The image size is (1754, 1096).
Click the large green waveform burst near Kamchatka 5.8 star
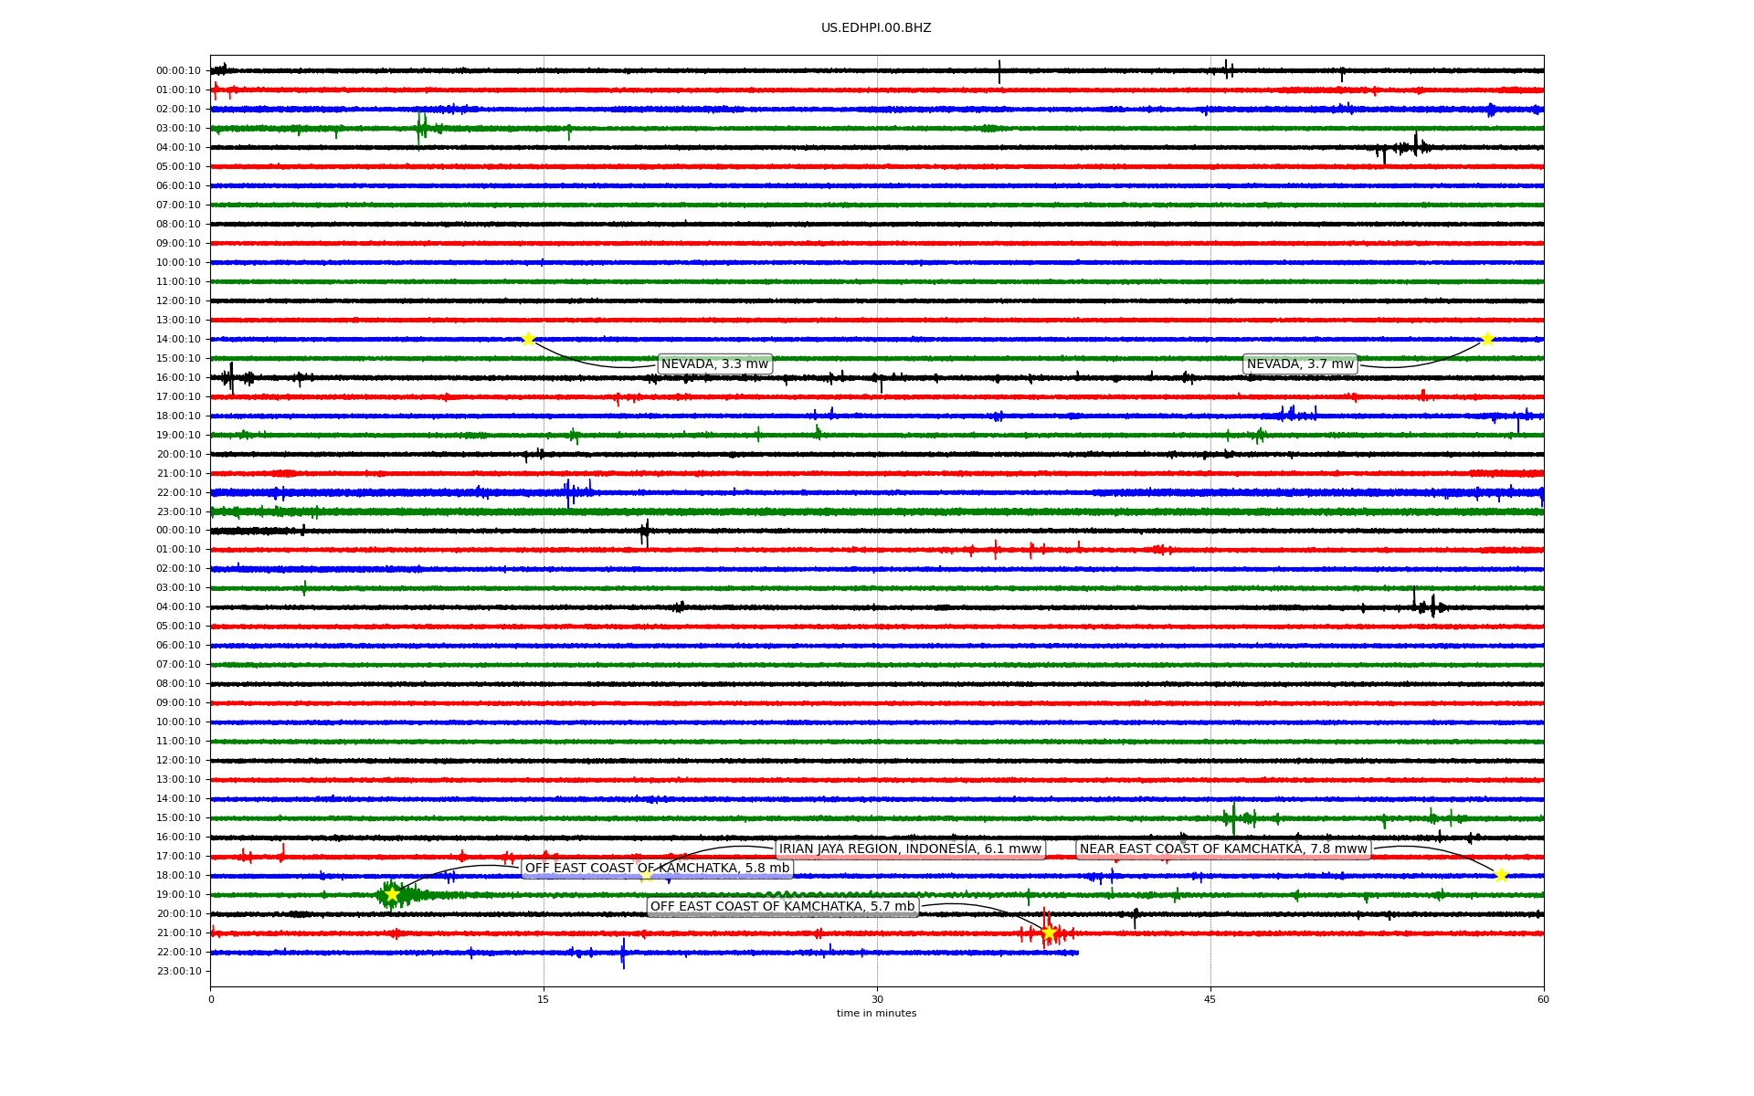[407, 894]
